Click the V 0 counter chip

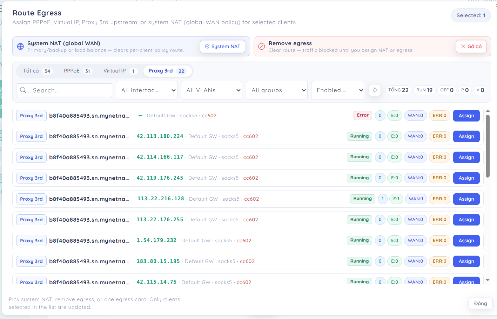point(481,90)
